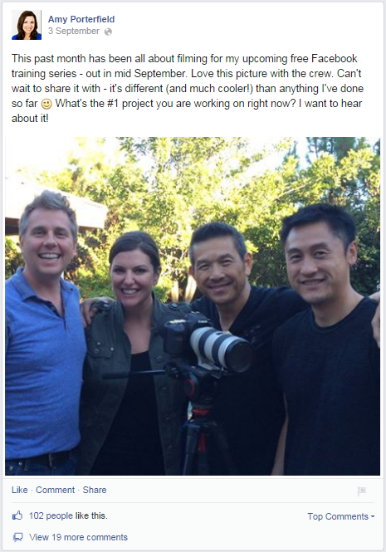Click the 3 September timestamp

click(x=74, y=31)
